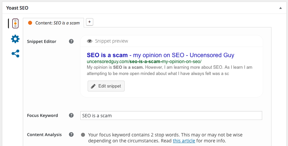Click the orange score dot on Content tab
Screen dimensions: 288x146
[x=30, y=23]
